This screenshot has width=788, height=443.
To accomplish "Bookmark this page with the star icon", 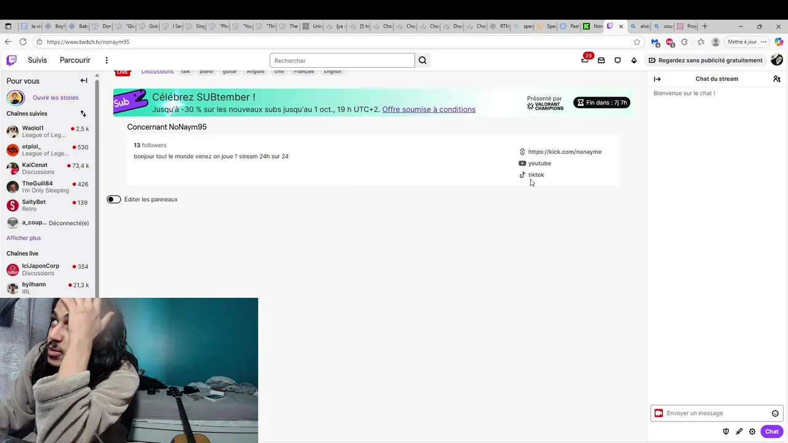I will click(x=637, y=42).
